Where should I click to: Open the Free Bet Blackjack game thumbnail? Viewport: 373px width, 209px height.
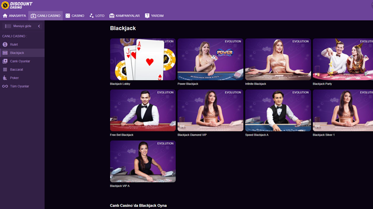(x=142, y=110)
